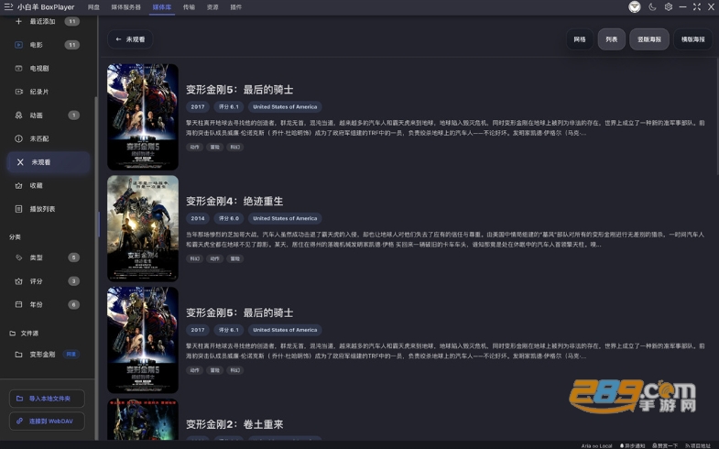Click United States of America tag on 变形金刚4

coord(285,218)
